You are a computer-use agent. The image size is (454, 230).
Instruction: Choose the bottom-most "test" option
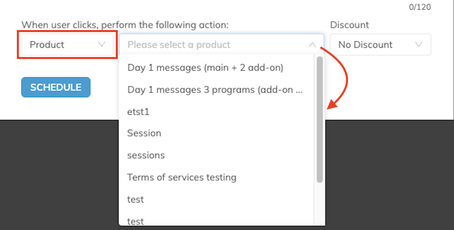pyautogui.click(x=136, y=221)
